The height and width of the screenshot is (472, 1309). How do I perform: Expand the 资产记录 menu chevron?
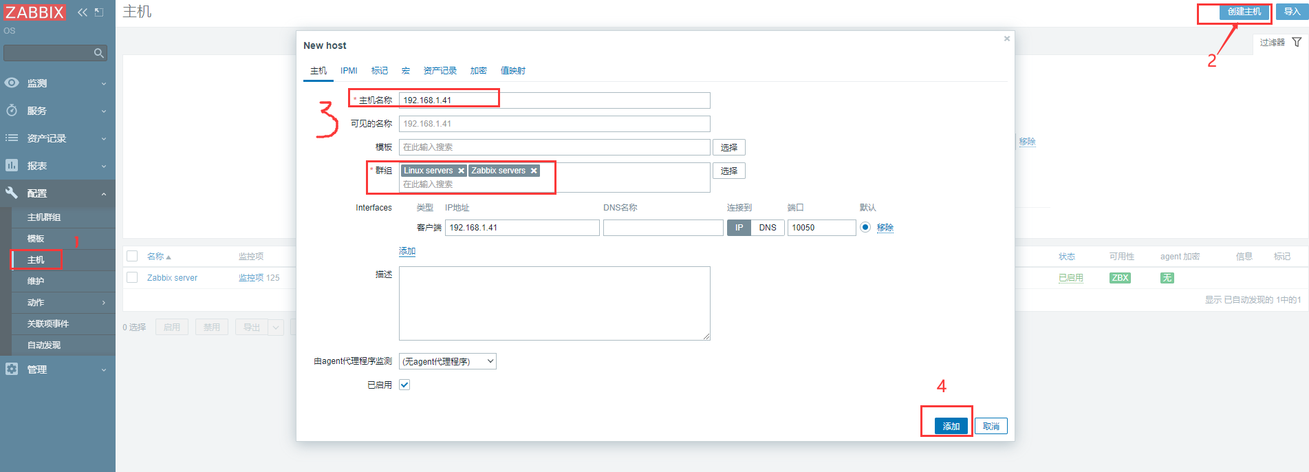click(104, 139)
